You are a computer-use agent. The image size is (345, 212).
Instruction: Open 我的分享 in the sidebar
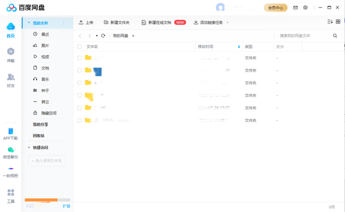40,125
